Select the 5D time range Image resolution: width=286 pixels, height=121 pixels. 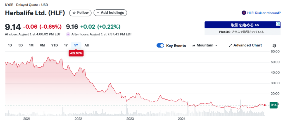pyautogui.click(x=21, y=45)
